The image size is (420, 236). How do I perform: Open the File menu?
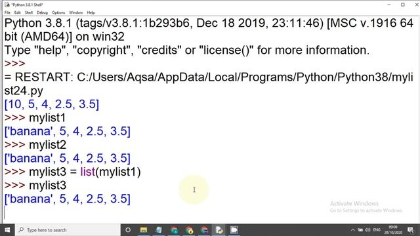pos(7,12)
